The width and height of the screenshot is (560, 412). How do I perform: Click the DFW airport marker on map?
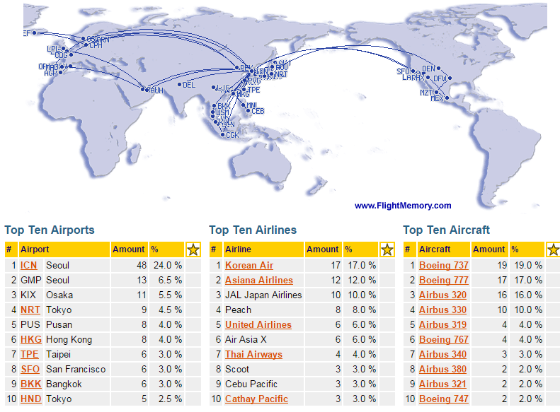[450, 78]
